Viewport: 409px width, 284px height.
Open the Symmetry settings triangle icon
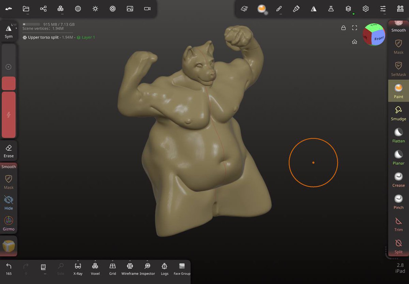(x=314, y=9)
